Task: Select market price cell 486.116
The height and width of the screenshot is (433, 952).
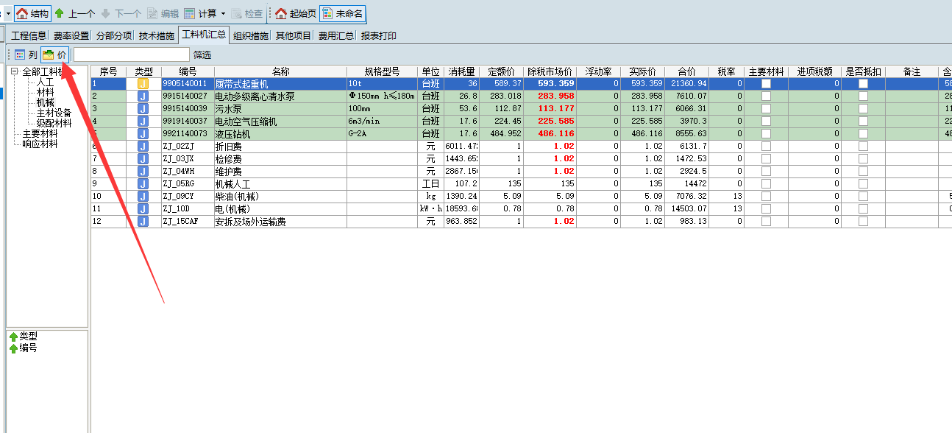Action: (x=550, y=134)
